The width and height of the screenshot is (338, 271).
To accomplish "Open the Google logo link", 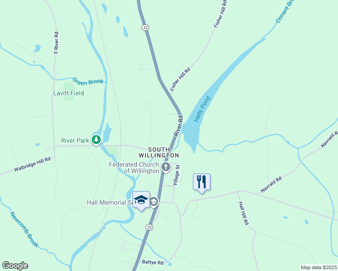I will [x=15, y=266].
